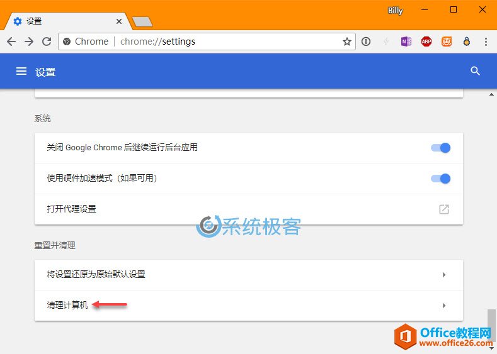This screenshot has height=354, width=497.
Task: Minimize the Chrome window
Action: click(x=425, y=10)
